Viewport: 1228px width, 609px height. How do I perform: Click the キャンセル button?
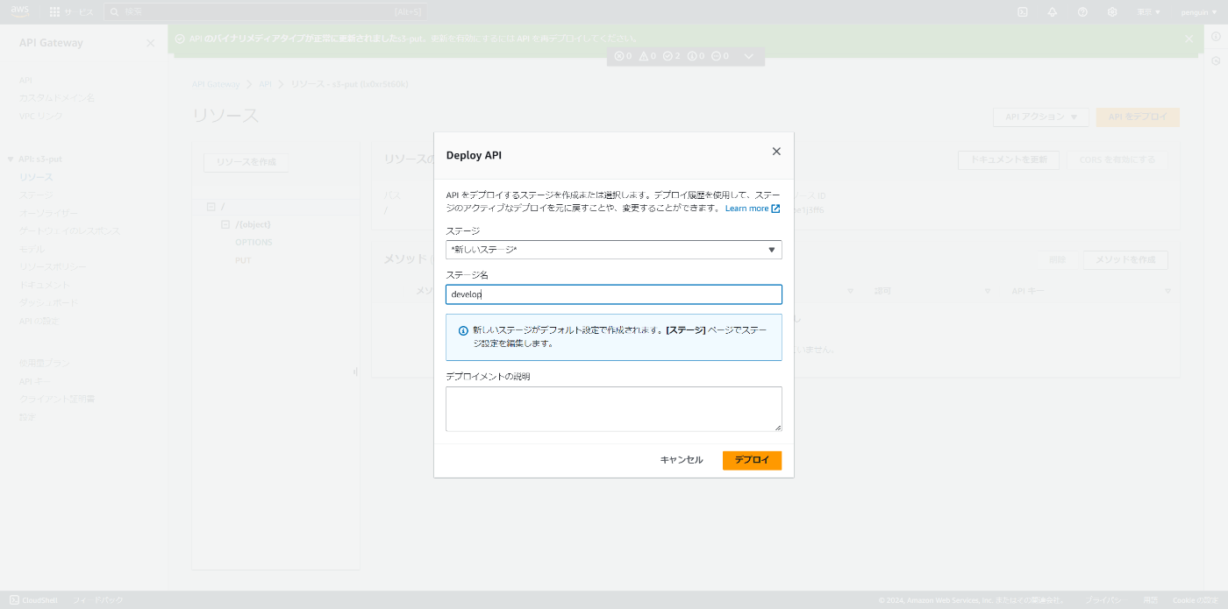(x=682, y=460)
